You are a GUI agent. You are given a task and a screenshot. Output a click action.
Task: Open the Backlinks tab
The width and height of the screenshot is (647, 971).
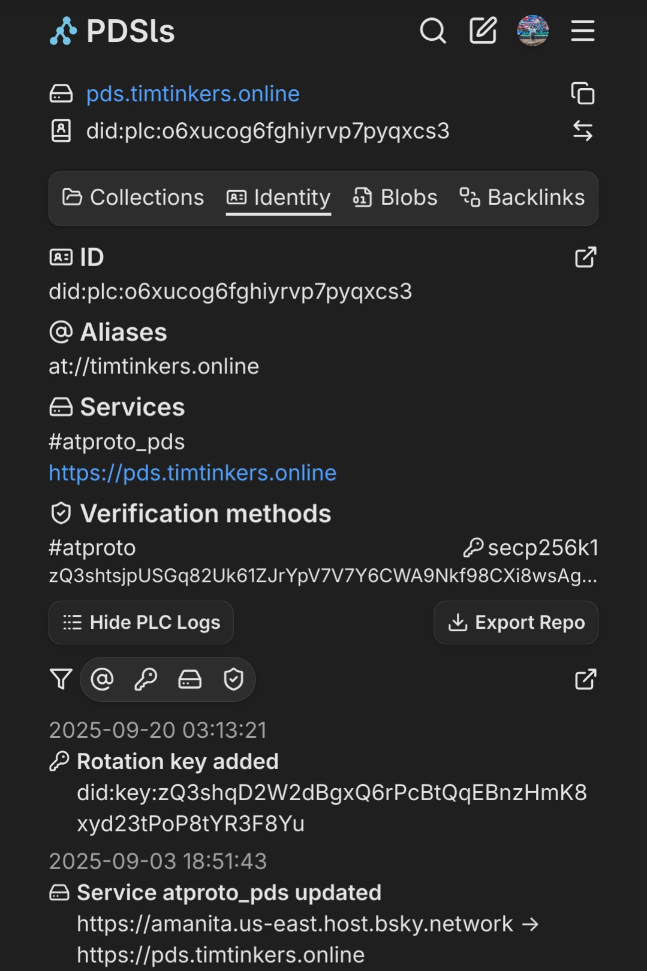[x=522, y=198]
